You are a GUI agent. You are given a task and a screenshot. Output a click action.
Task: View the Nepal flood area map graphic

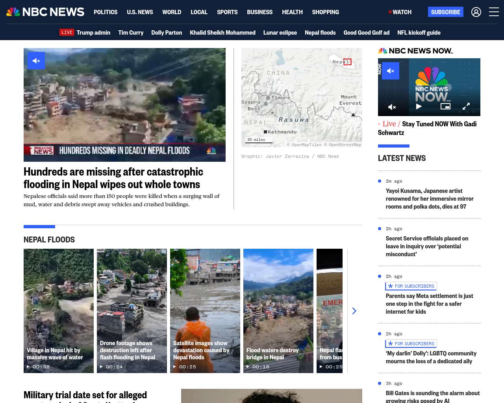point(302,98)
